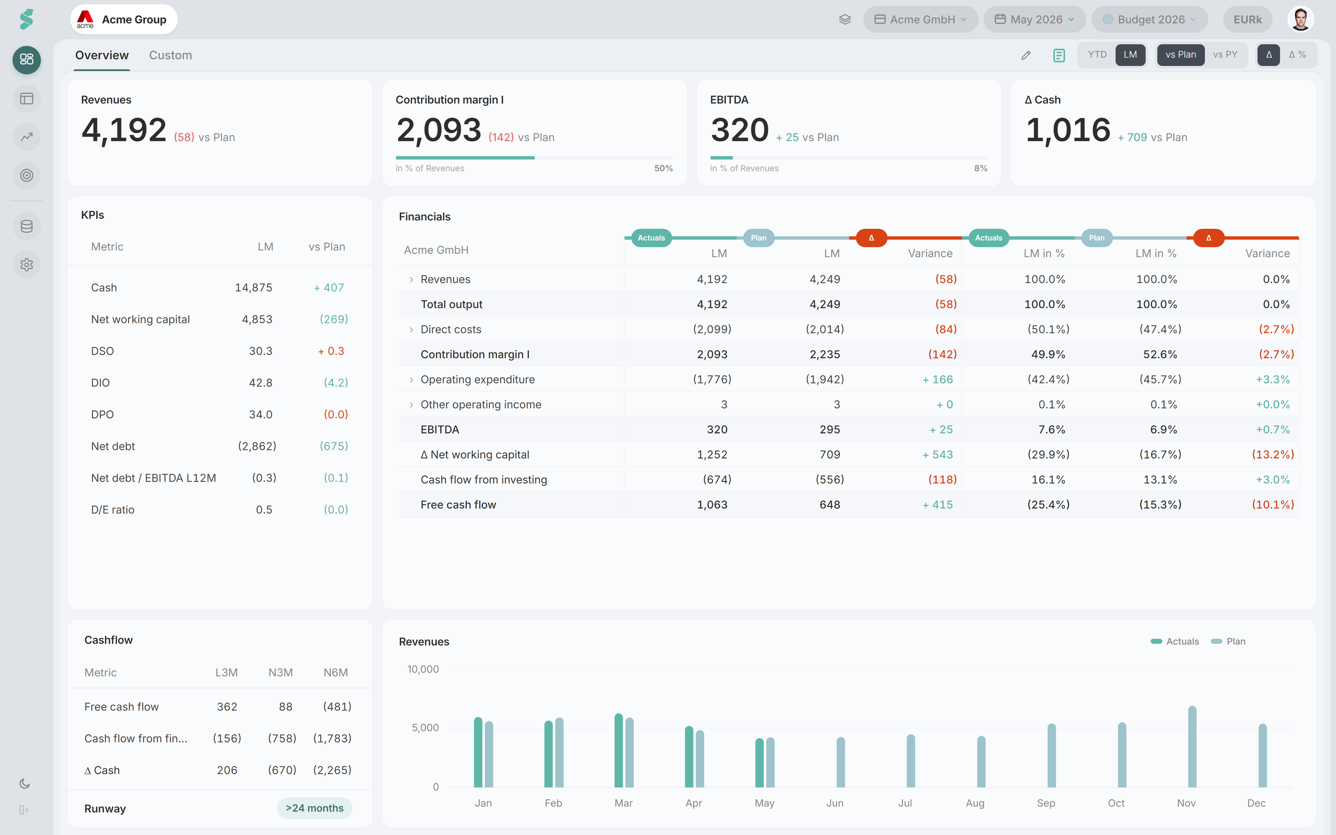Click the green S app logo
This screenshot has width=1336, height=835.
click(26, 19)
